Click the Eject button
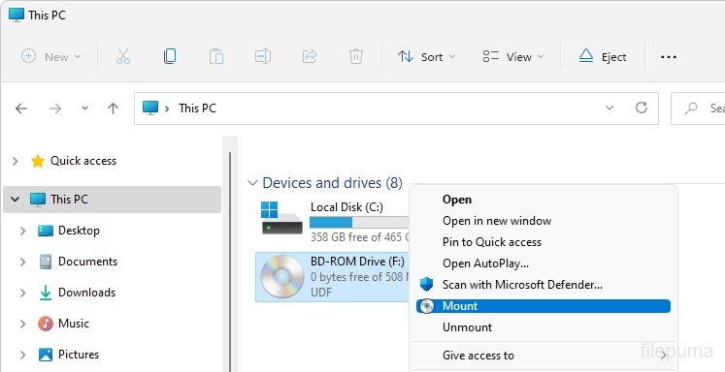Viewport: 725px width, 372px height. 603,57
